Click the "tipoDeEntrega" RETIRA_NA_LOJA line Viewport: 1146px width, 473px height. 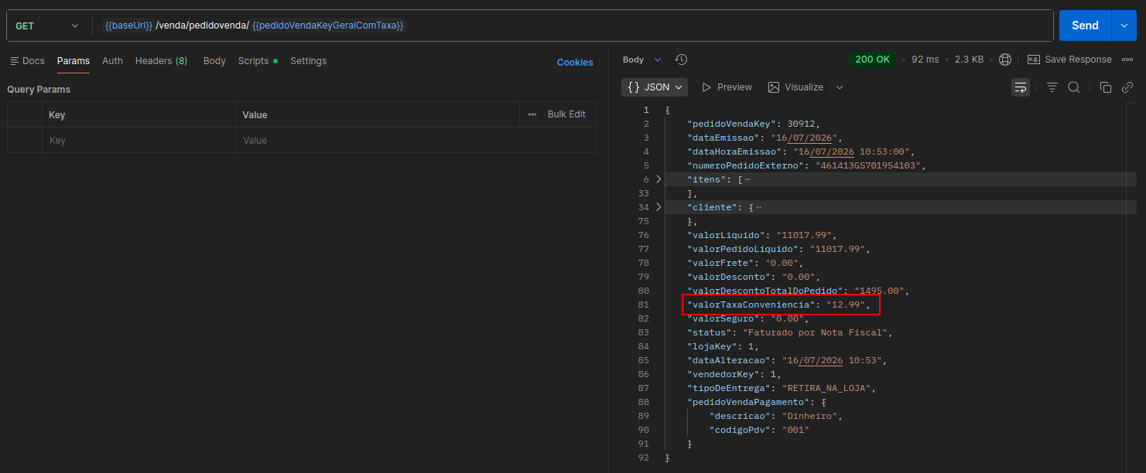pos(782,388)
